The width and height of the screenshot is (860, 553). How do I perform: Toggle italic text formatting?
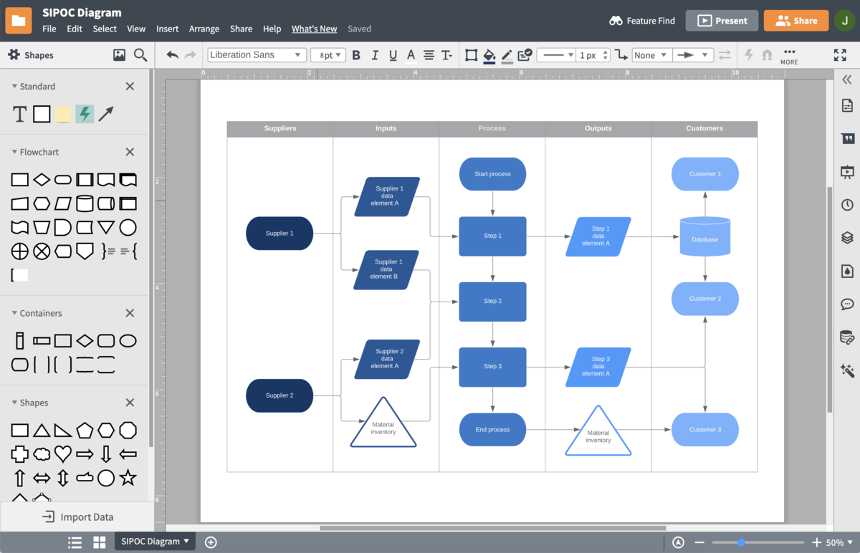(374, 54)
